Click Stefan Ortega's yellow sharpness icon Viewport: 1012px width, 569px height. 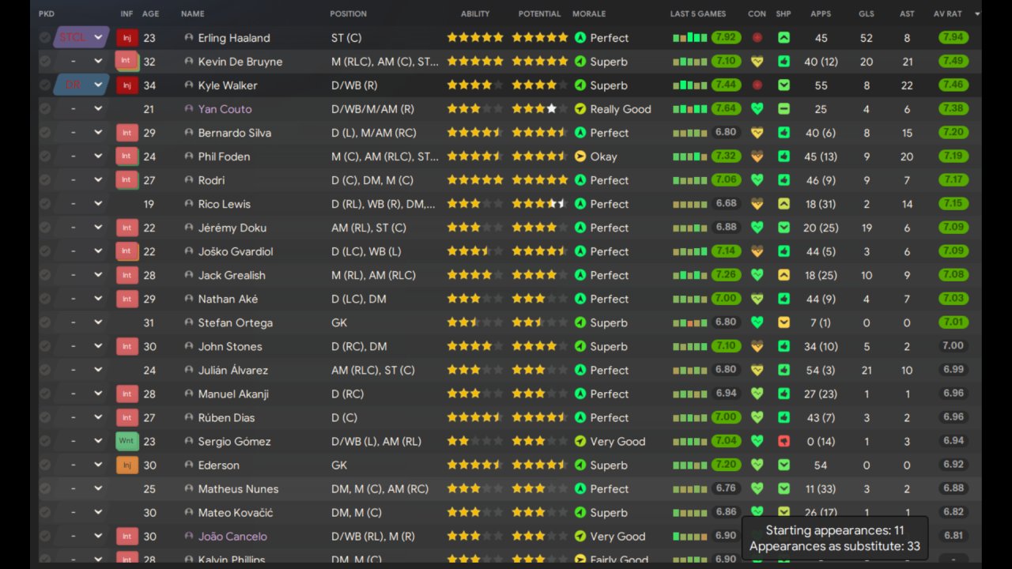[x=784, y=322]
